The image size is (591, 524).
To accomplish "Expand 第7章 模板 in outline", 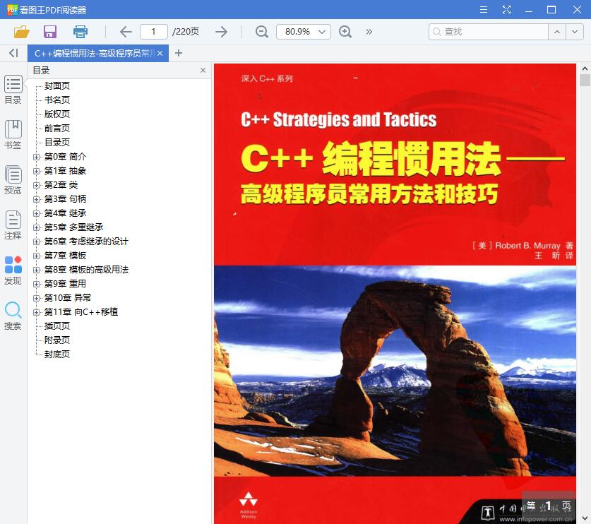I will pos(36,256).
